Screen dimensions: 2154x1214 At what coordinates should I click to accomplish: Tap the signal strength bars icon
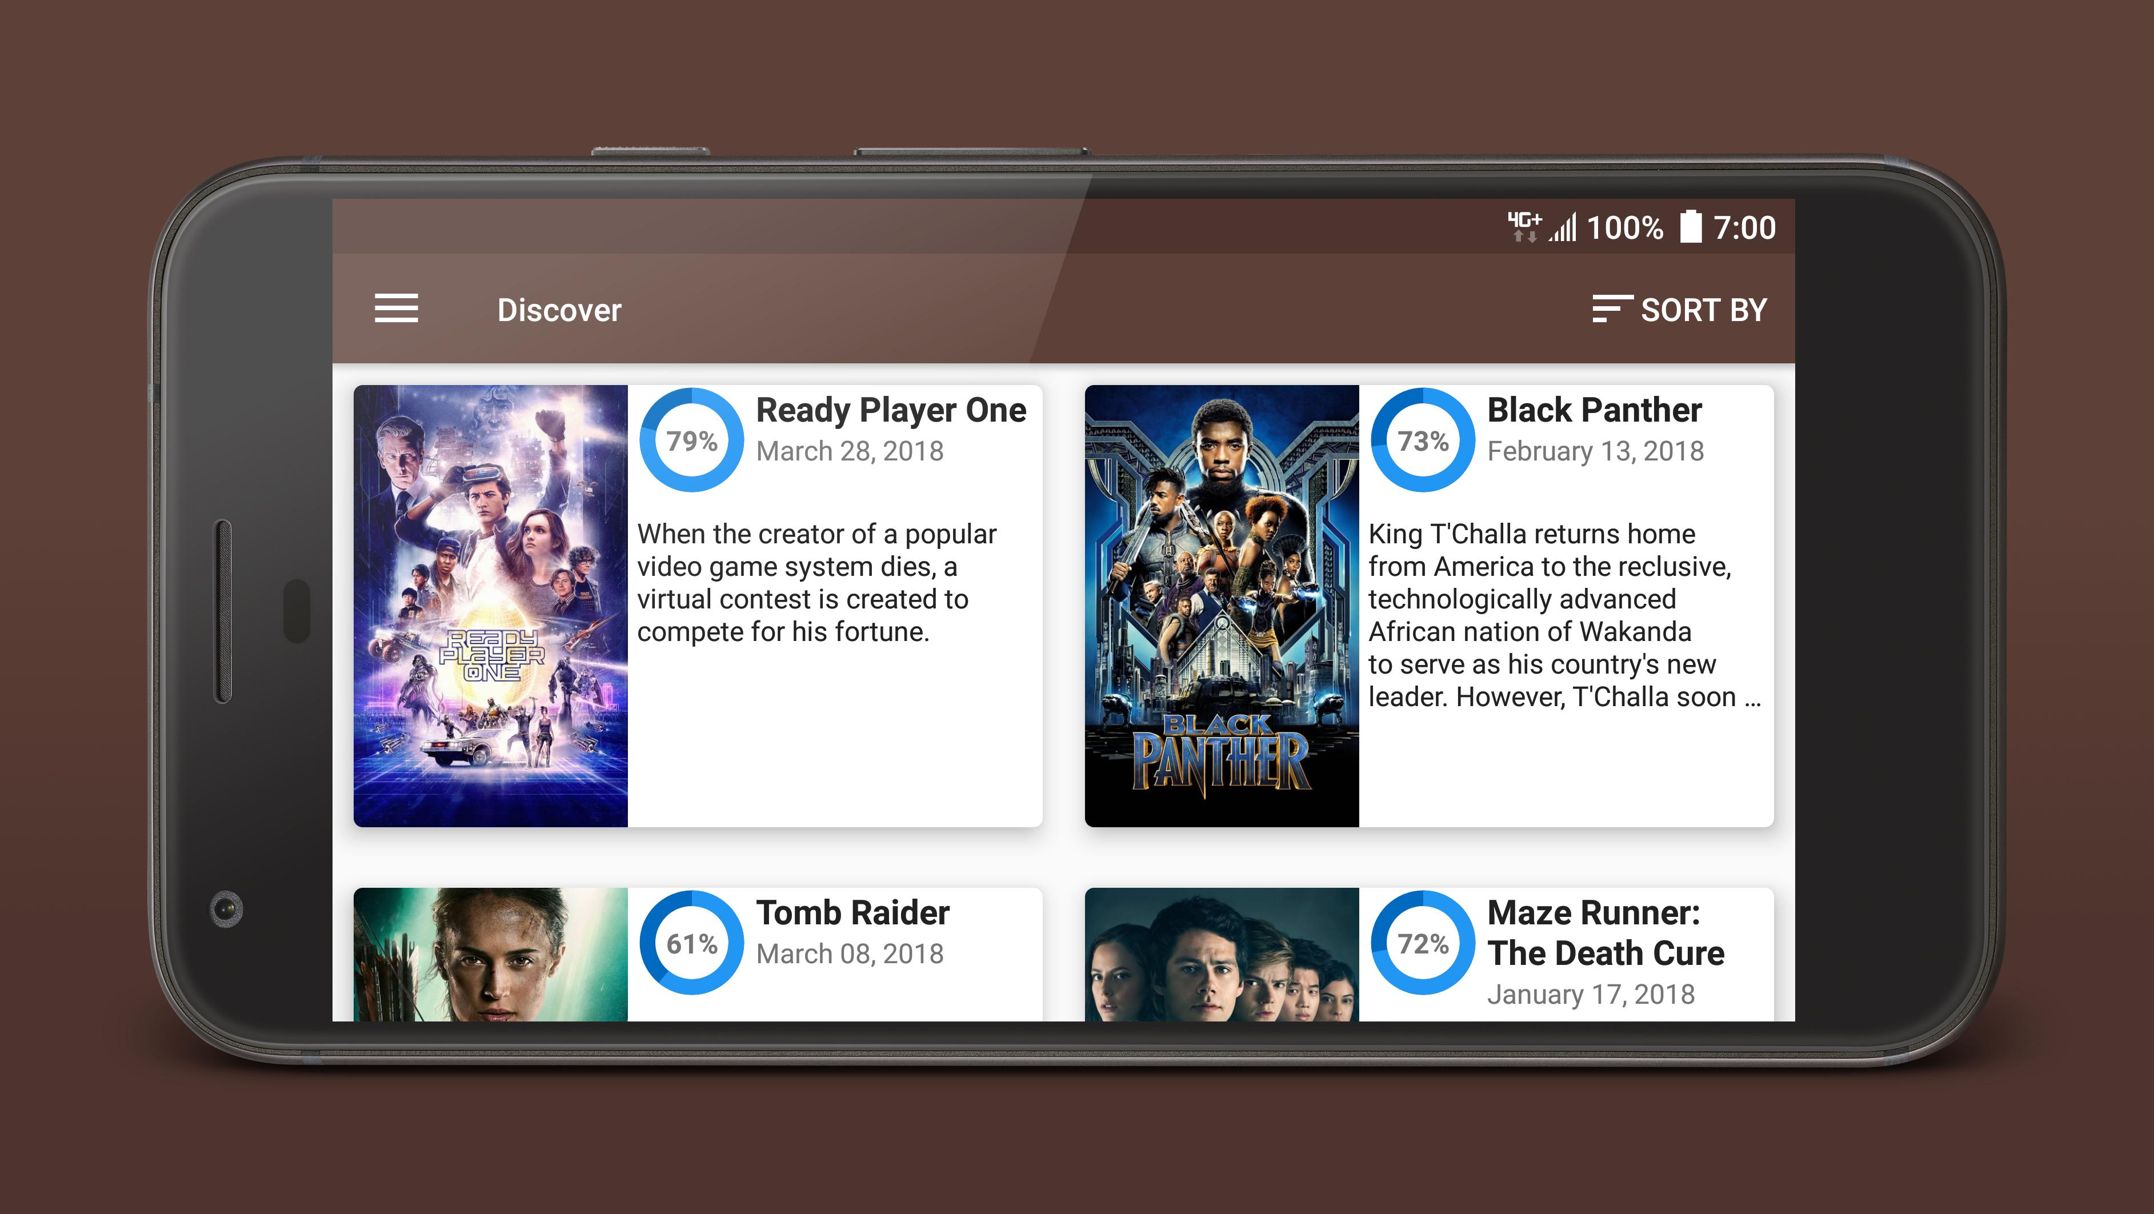pos(1562,227)
